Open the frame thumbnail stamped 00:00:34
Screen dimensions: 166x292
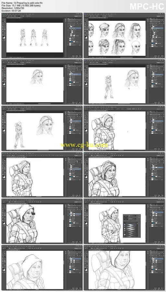coord(42,35)
